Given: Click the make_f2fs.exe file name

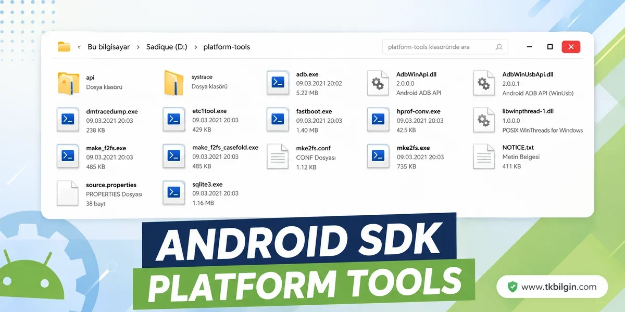Looking at the screenshot, I should coord(106,148).
